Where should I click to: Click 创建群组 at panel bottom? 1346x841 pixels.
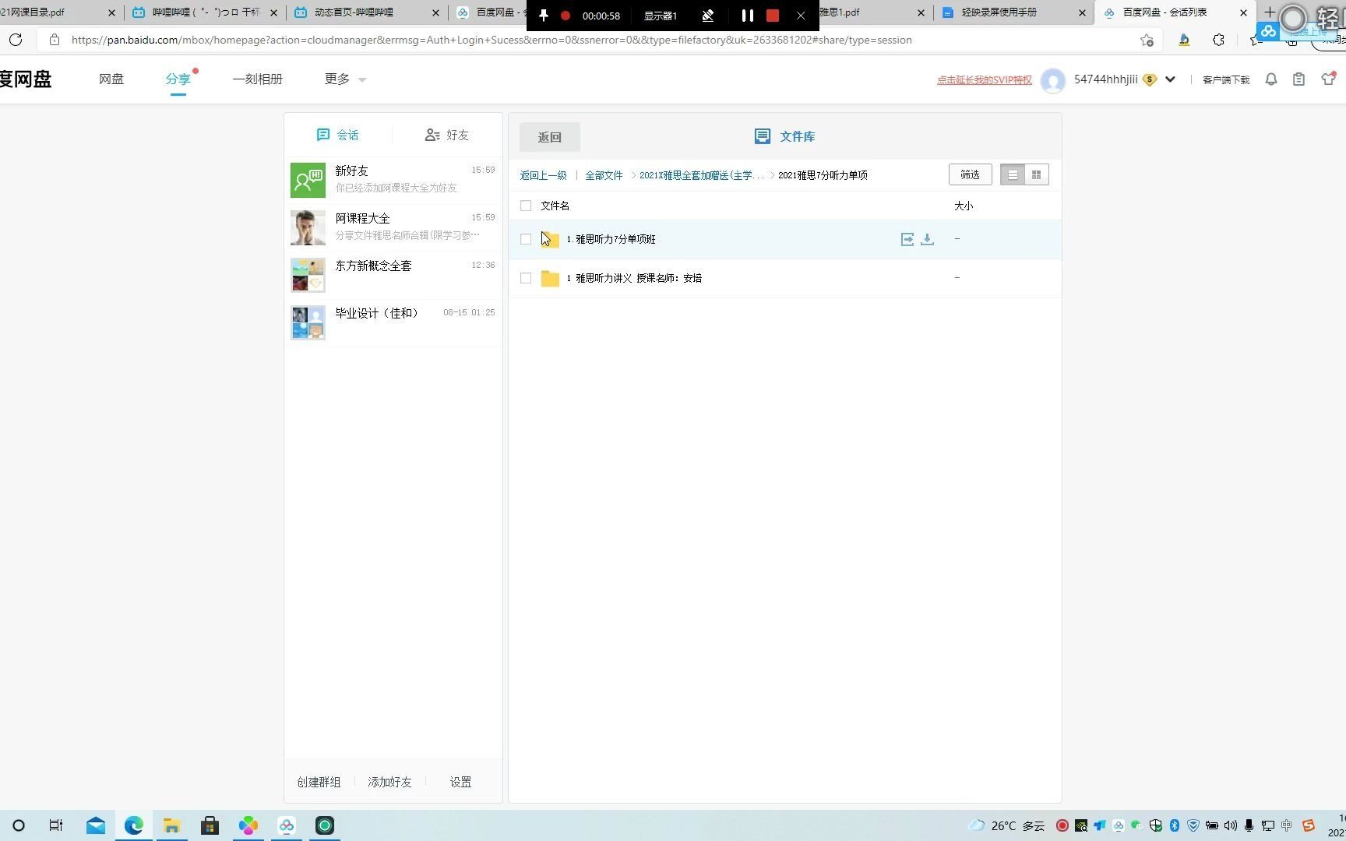319,783
